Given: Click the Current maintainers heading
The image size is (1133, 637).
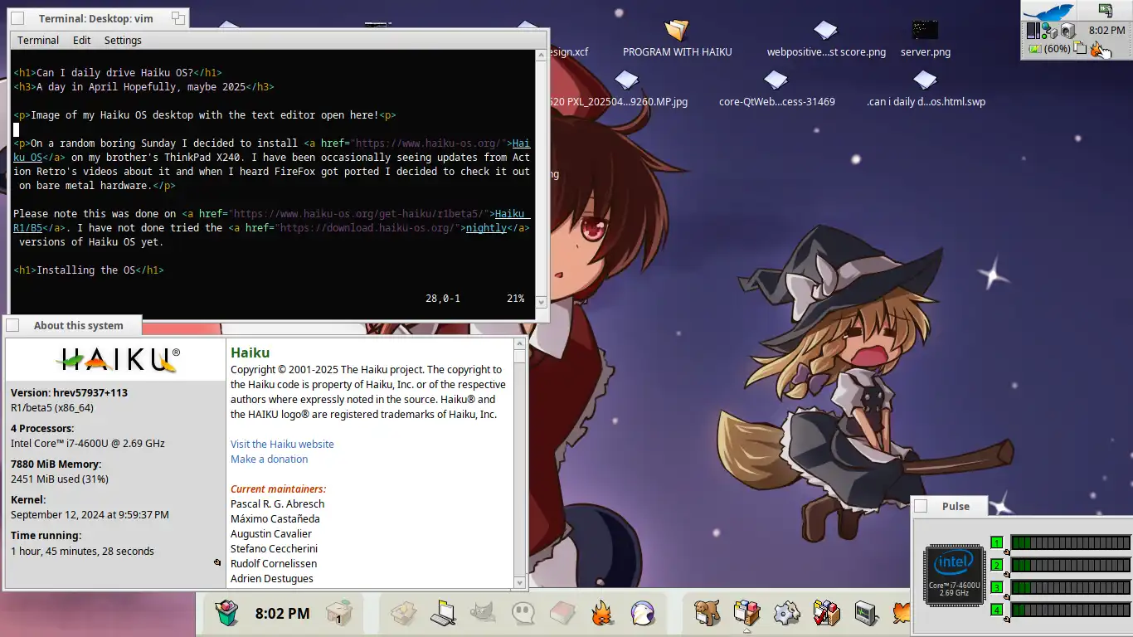Looking at the screenshot, I should [x=278, y=489].
